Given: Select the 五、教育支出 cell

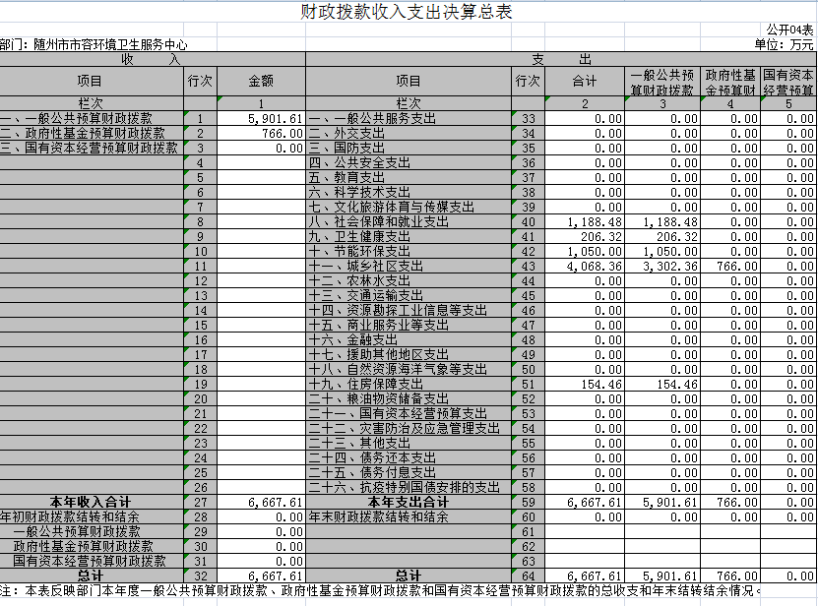Looking at the screenshot, I should pos(409,177).
